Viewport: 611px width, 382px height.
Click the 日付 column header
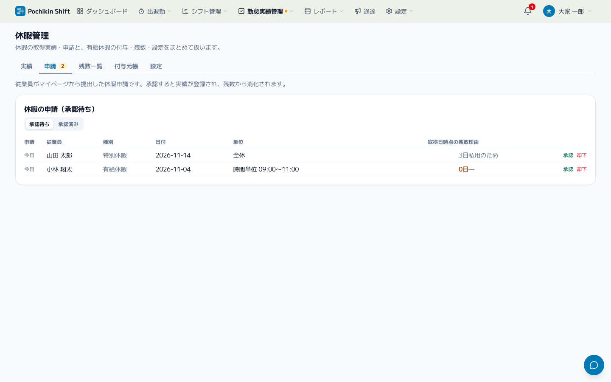[x=161, y=142]
